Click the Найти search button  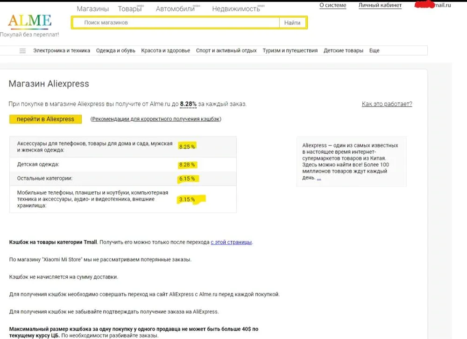pos(292,22)
